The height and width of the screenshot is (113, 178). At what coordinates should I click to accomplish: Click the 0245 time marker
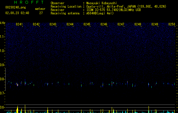tap(87, 24)
